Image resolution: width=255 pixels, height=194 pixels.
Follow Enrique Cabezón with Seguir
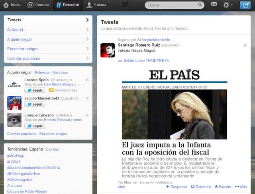click(x=35, y=126)
